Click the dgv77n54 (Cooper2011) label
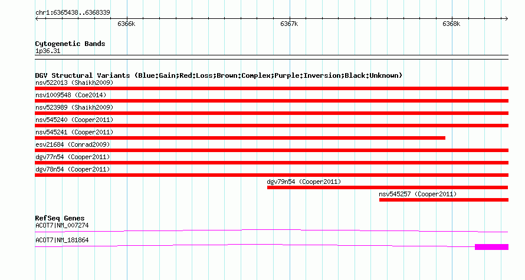This screenshot has width=525, height=280. [73, 157]
